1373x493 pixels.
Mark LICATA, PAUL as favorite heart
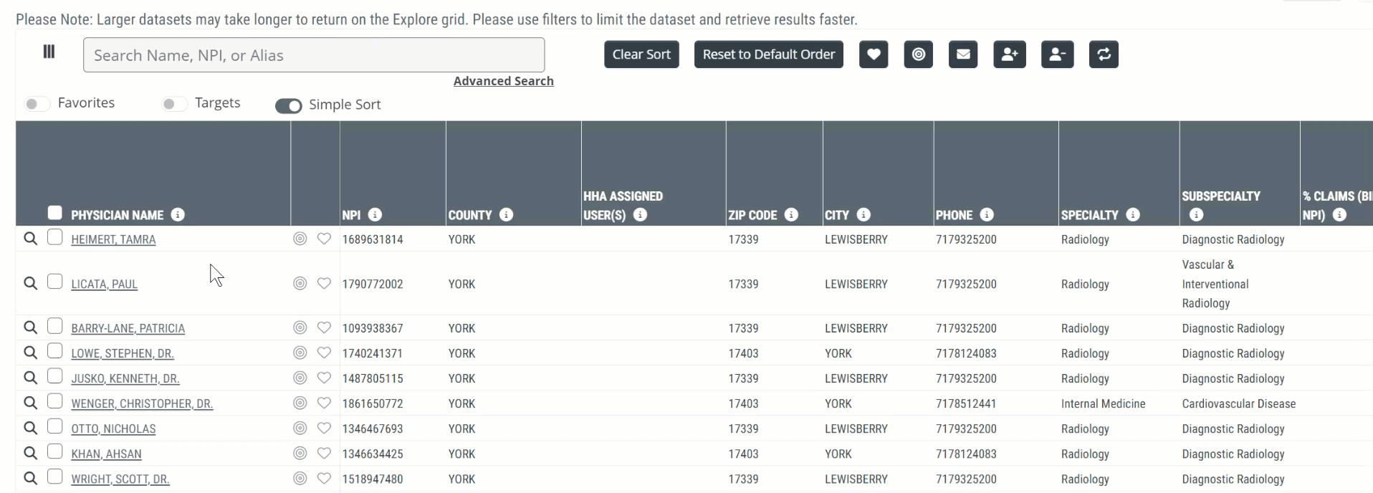coord(324,284)
